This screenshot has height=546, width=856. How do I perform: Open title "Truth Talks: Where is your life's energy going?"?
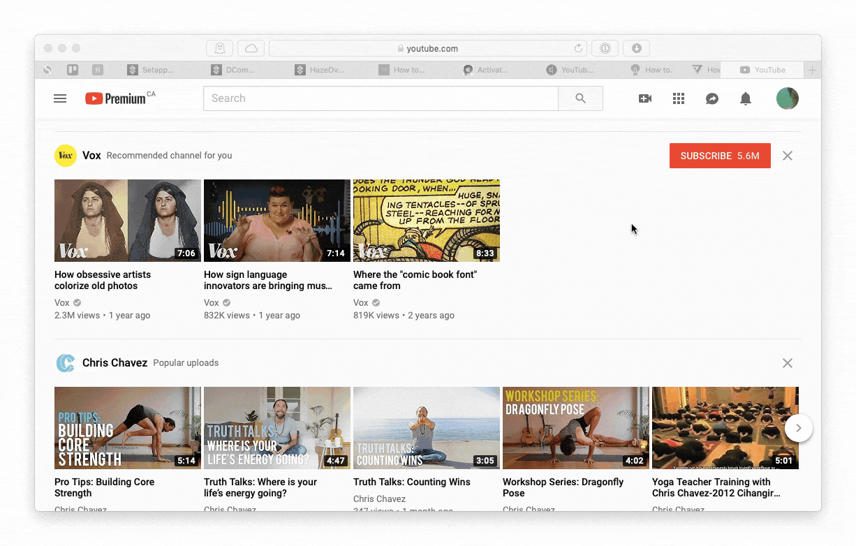coord(260,487)
